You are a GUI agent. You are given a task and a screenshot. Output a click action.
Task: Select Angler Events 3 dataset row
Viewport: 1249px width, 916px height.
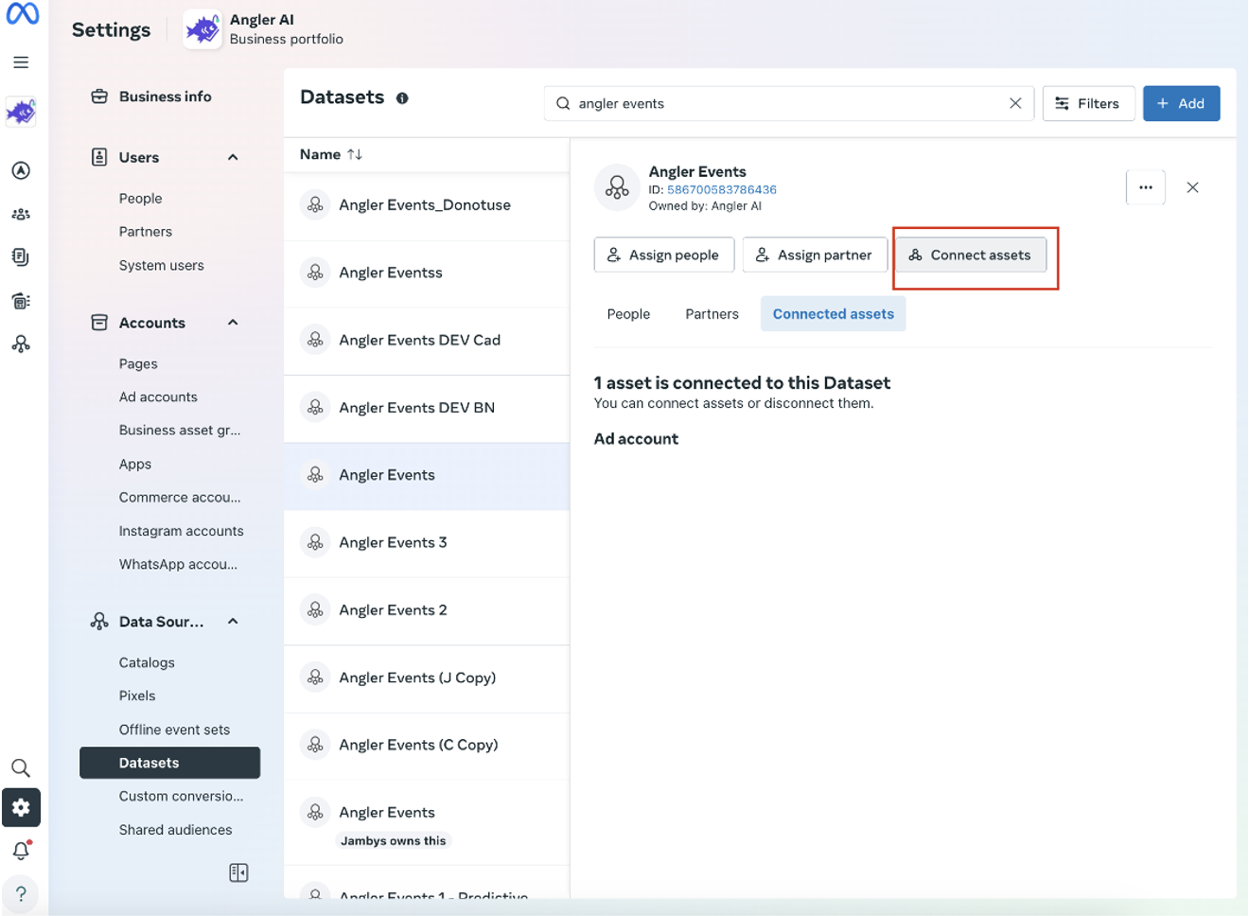click(427, 543)
